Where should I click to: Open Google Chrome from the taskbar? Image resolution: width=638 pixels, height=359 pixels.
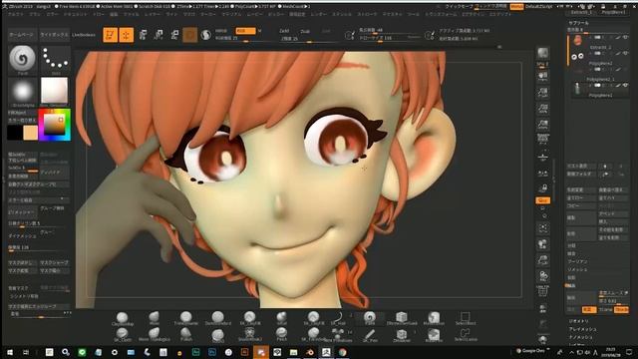(343, 352)
